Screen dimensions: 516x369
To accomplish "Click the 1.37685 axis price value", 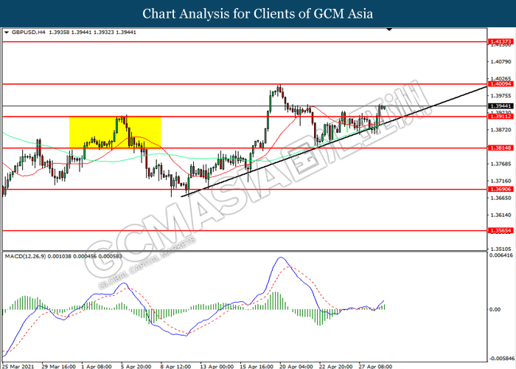I will [501, 164].
